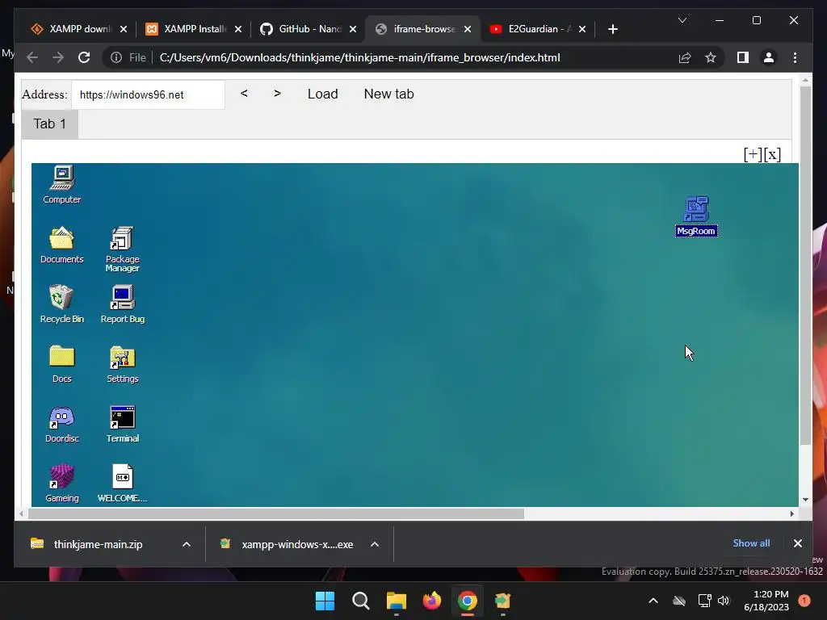
Task: Click the [+] expand frame link
Action: click(753, 154)
